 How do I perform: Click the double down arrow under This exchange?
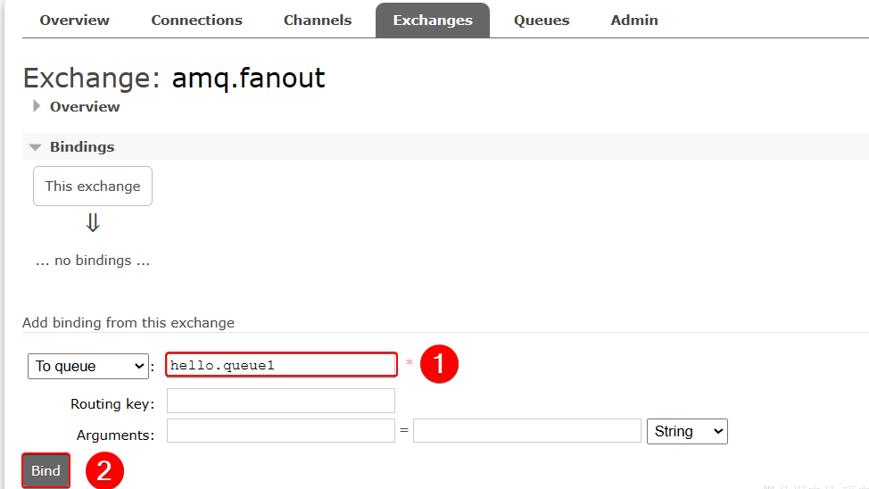(93, 223)
